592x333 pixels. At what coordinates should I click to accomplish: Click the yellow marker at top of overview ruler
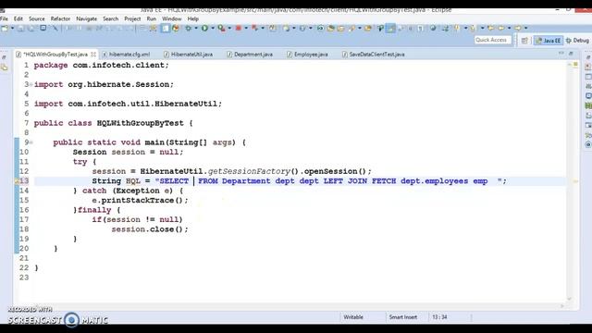point(575,65)
